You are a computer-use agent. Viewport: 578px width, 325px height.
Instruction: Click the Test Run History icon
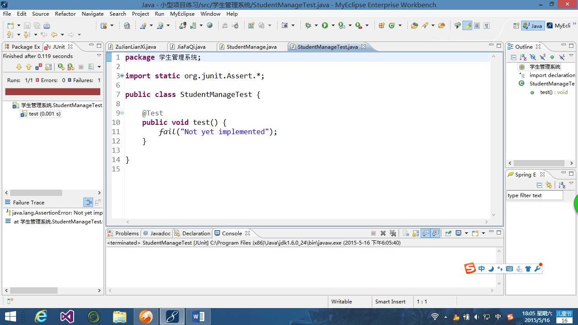click(91, 67)
